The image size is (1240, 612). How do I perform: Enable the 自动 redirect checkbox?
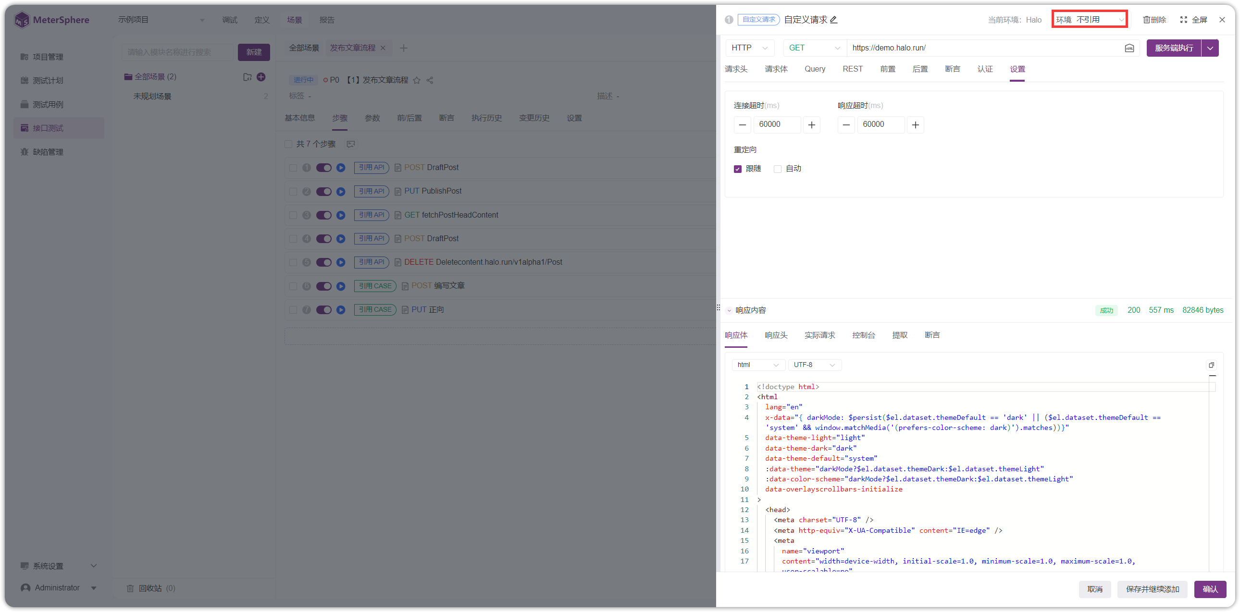click(778, 170)
